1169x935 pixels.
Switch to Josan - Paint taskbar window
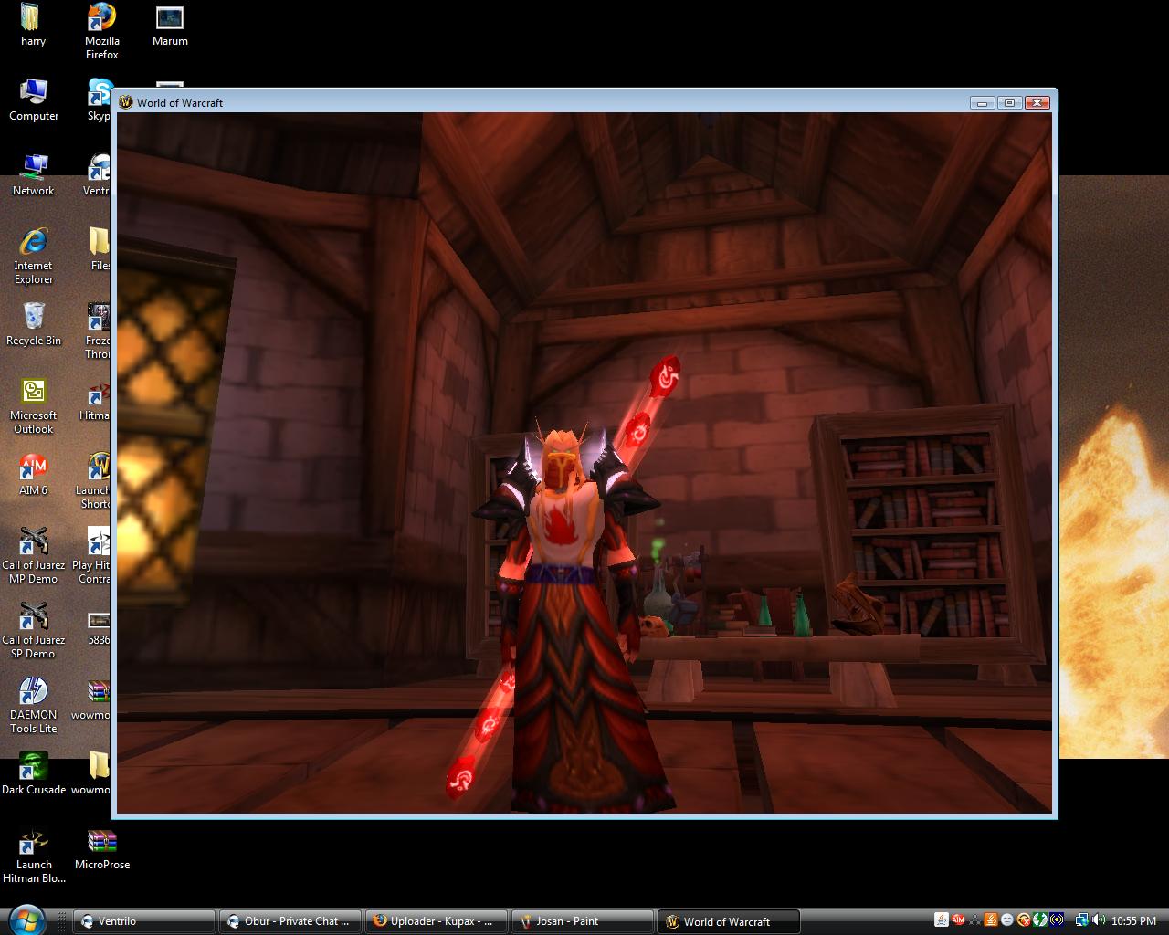583,921
